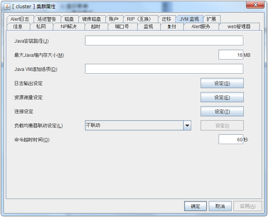
Task: Click the Java icon in the title bar
Action: (7, 7)
